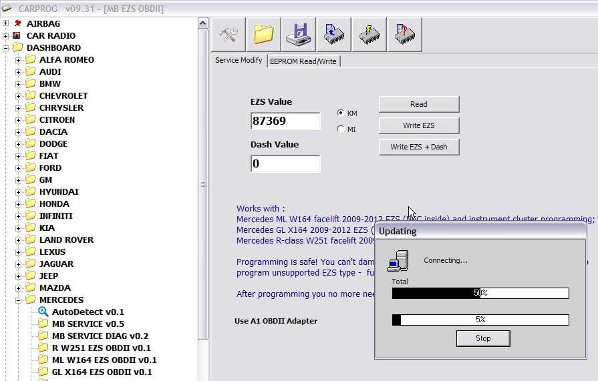Click the scroll up arrow of tree panel

pyautogui.click(x=203, y=23)
